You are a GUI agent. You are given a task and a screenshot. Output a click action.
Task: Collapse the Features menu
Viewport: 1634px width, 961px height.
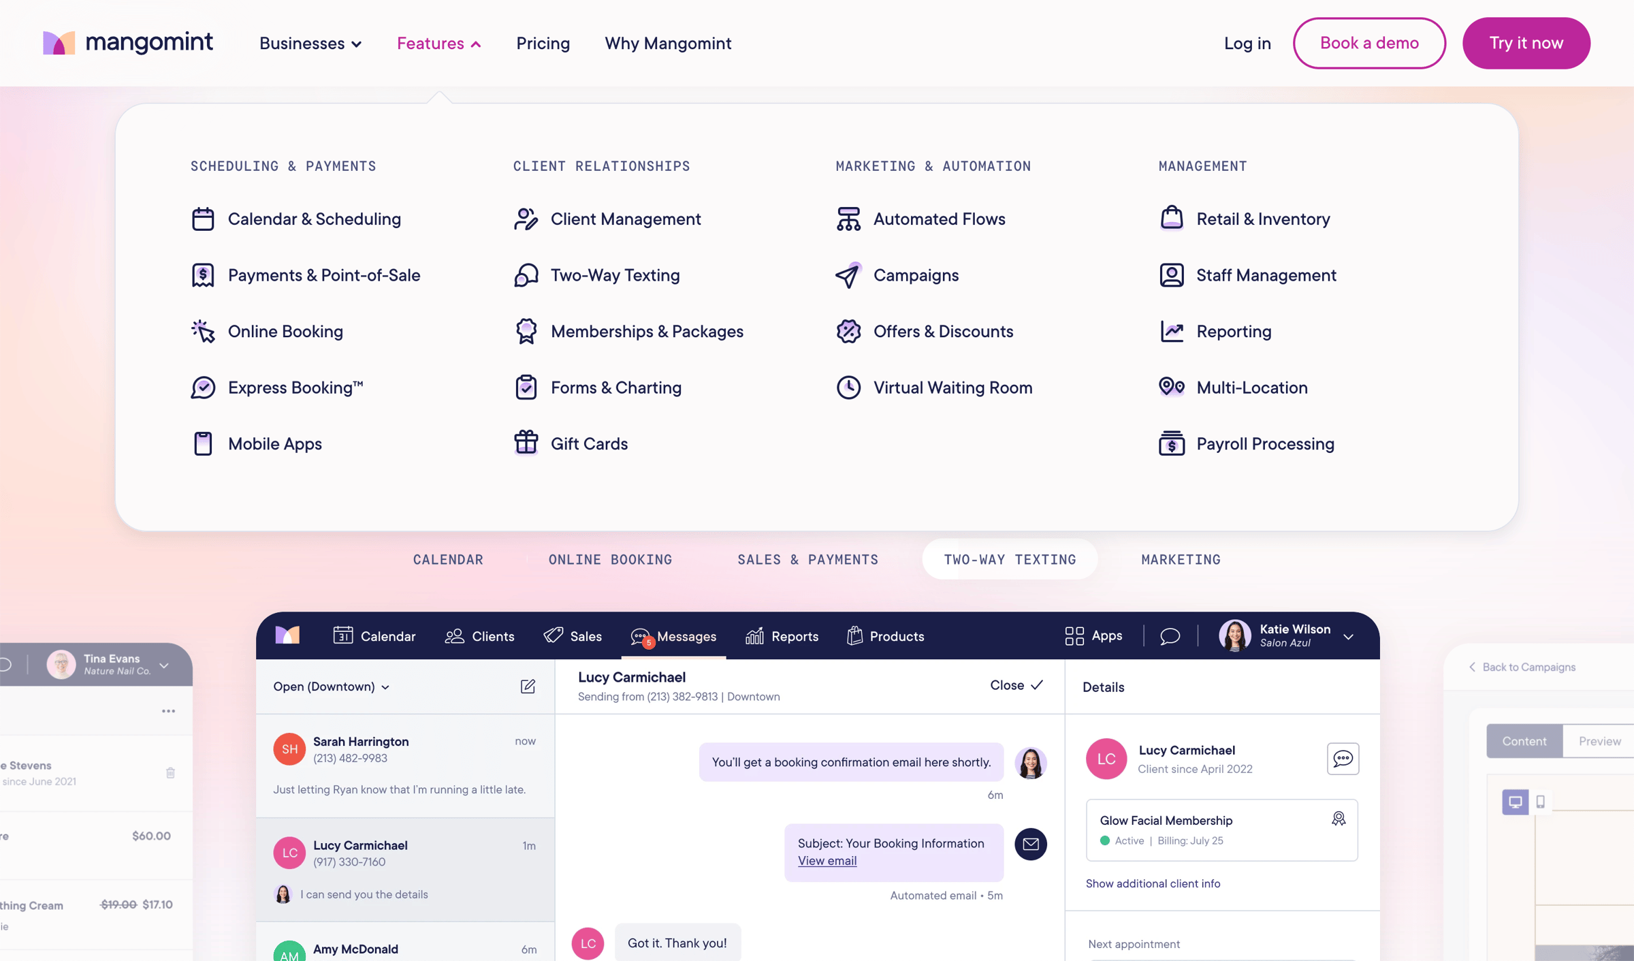pos(439,43)
